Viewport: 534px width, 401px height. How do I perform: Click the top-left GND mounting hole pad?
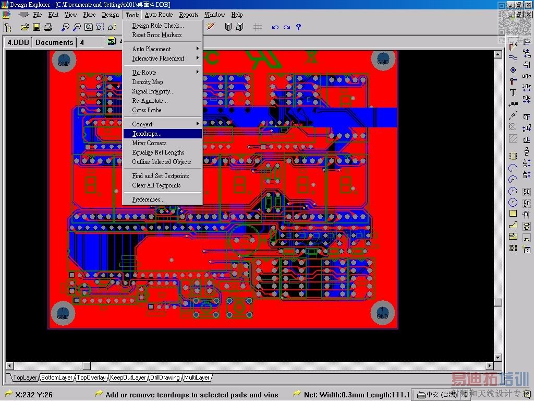click(x=64, y=61)
